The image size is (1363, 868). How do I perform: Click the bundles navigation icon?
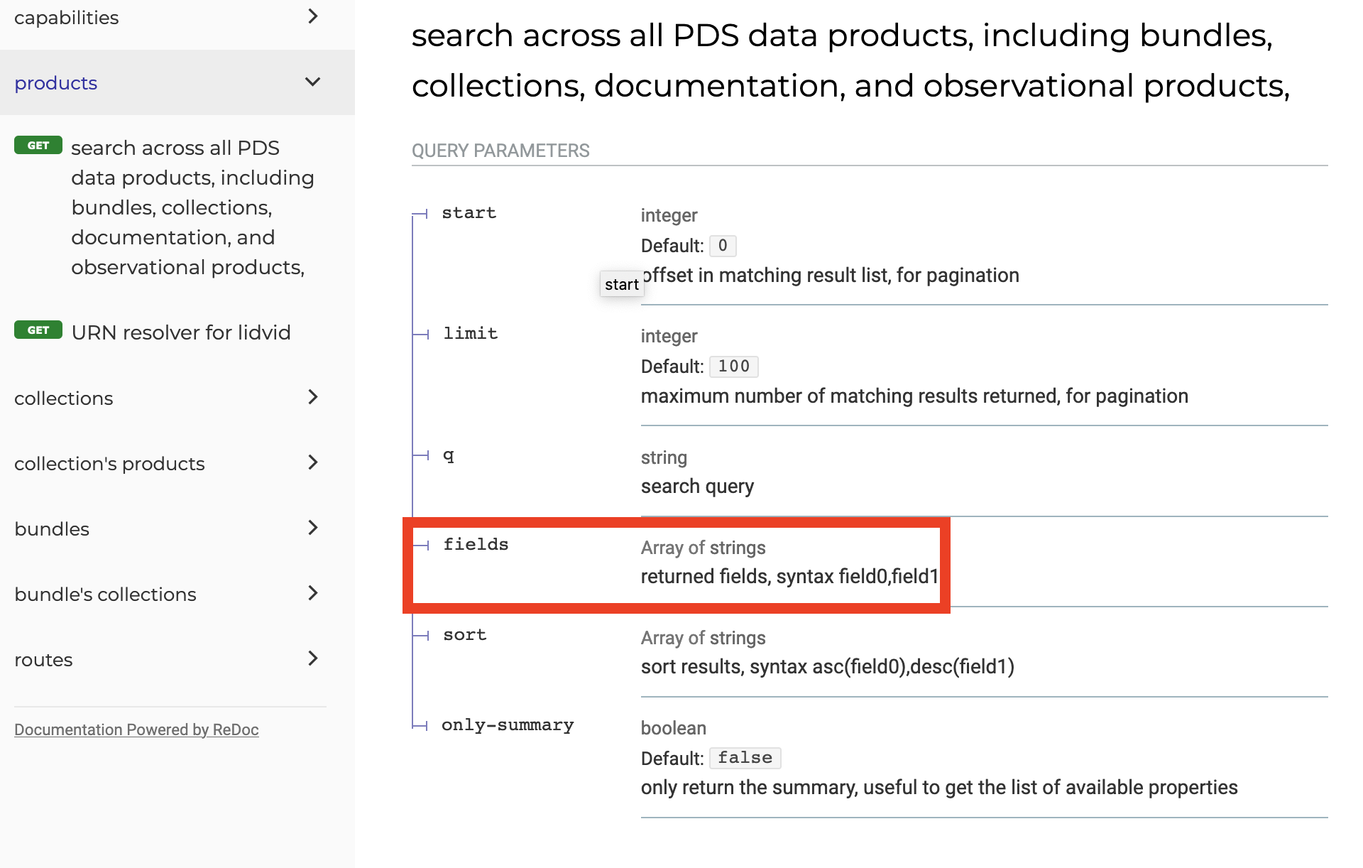[x=313, y=528]
